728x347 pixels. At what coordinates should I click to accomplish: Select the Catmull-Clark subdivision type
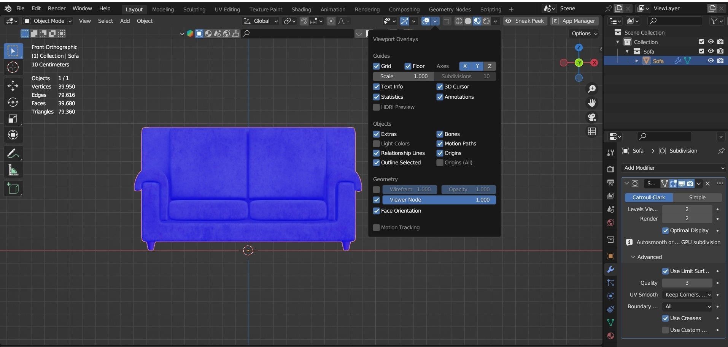[649, 197]
